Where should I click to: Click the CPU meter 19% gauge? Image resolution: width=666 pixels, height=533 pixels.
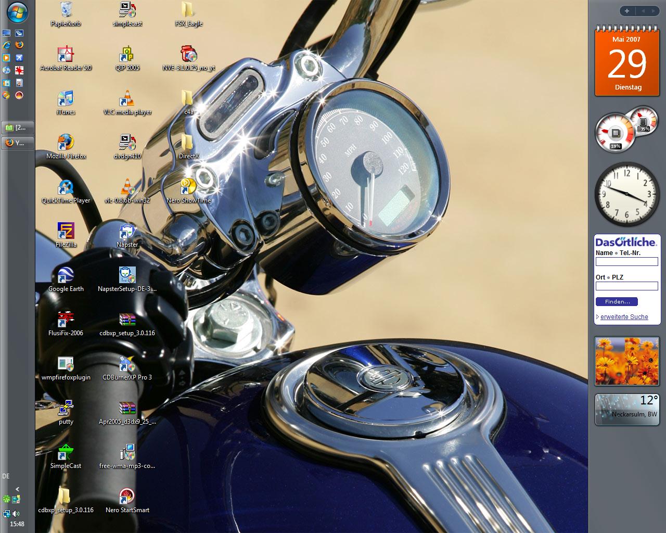(x=616, y=133)
